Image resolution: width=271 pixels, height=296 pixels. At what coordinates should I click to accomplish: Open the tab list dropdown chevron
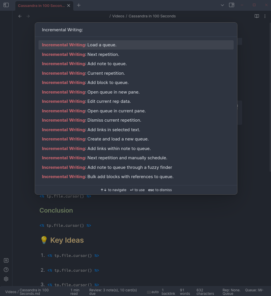tap(222, 5)
